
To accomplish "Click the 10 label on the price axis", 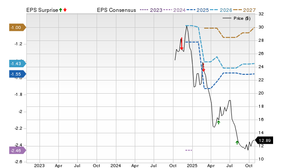I will tap(261, 159).
